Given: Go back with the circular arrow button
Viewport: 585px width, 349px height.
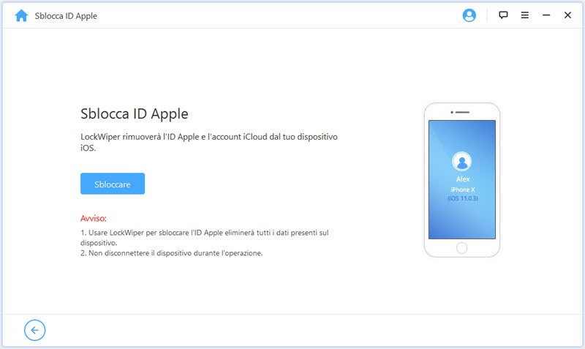Looking at the screenshot, I should [34, 330].
